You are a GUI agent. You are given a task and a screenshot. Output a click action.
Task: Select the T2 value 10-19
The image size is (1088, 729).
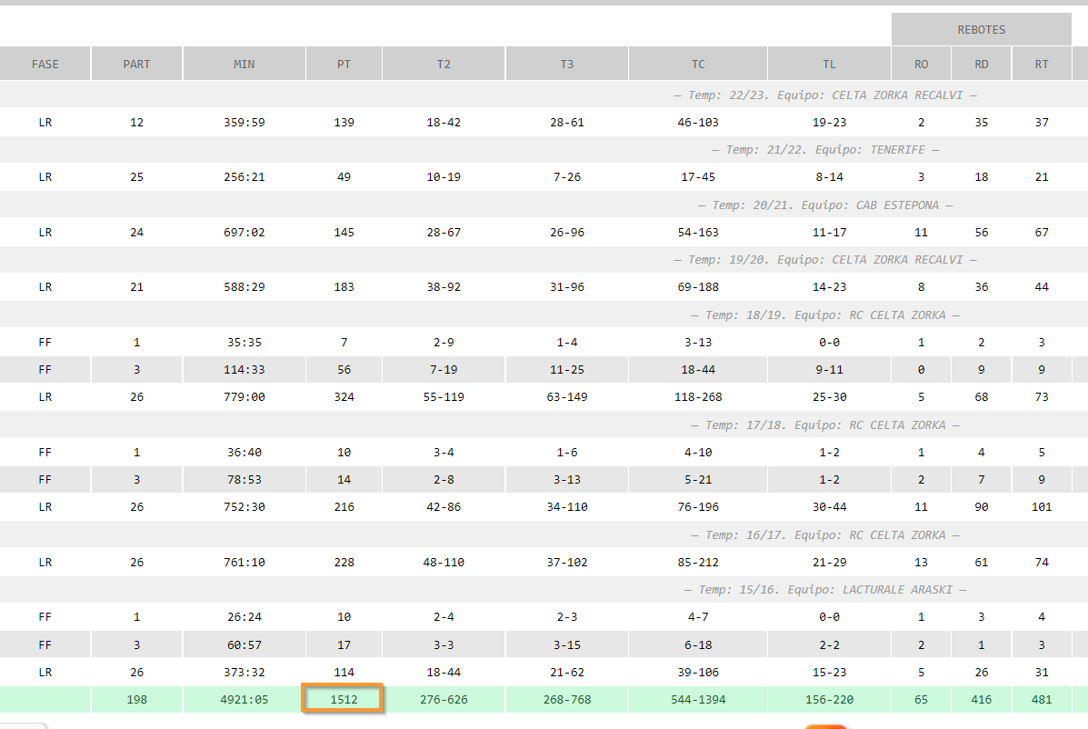[444, 177]
